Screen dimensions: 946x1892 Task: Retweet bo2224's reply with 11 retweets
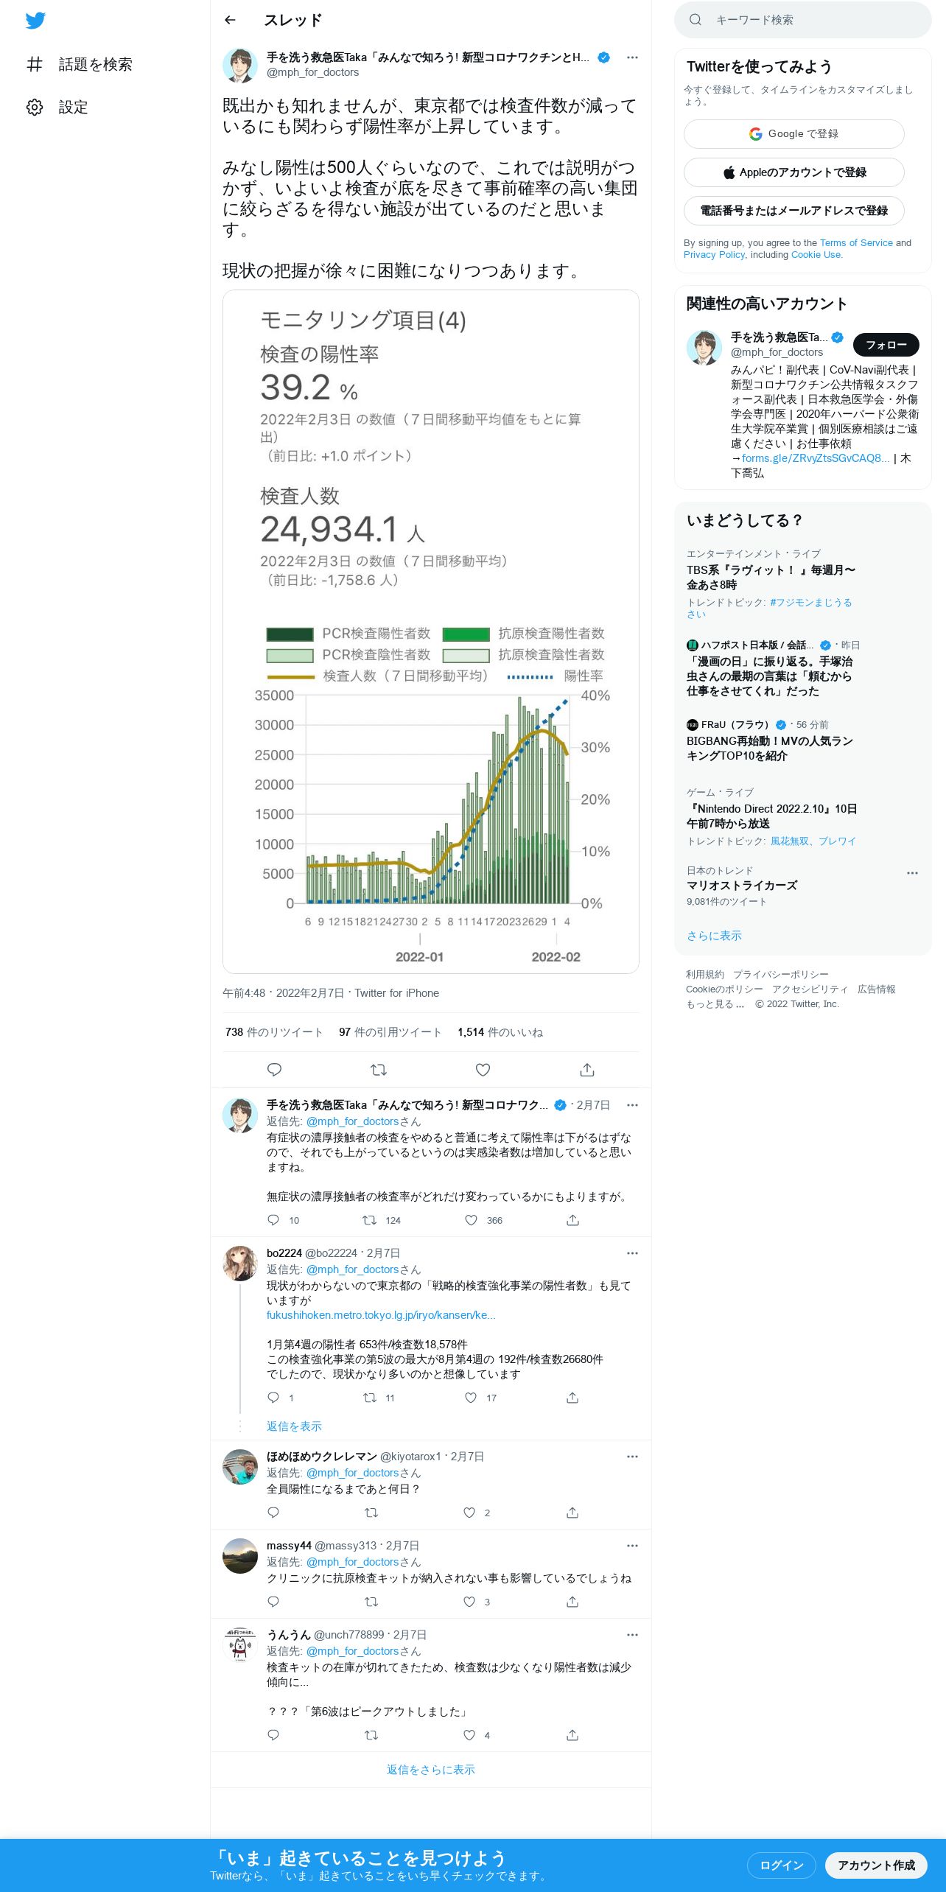370,1398
